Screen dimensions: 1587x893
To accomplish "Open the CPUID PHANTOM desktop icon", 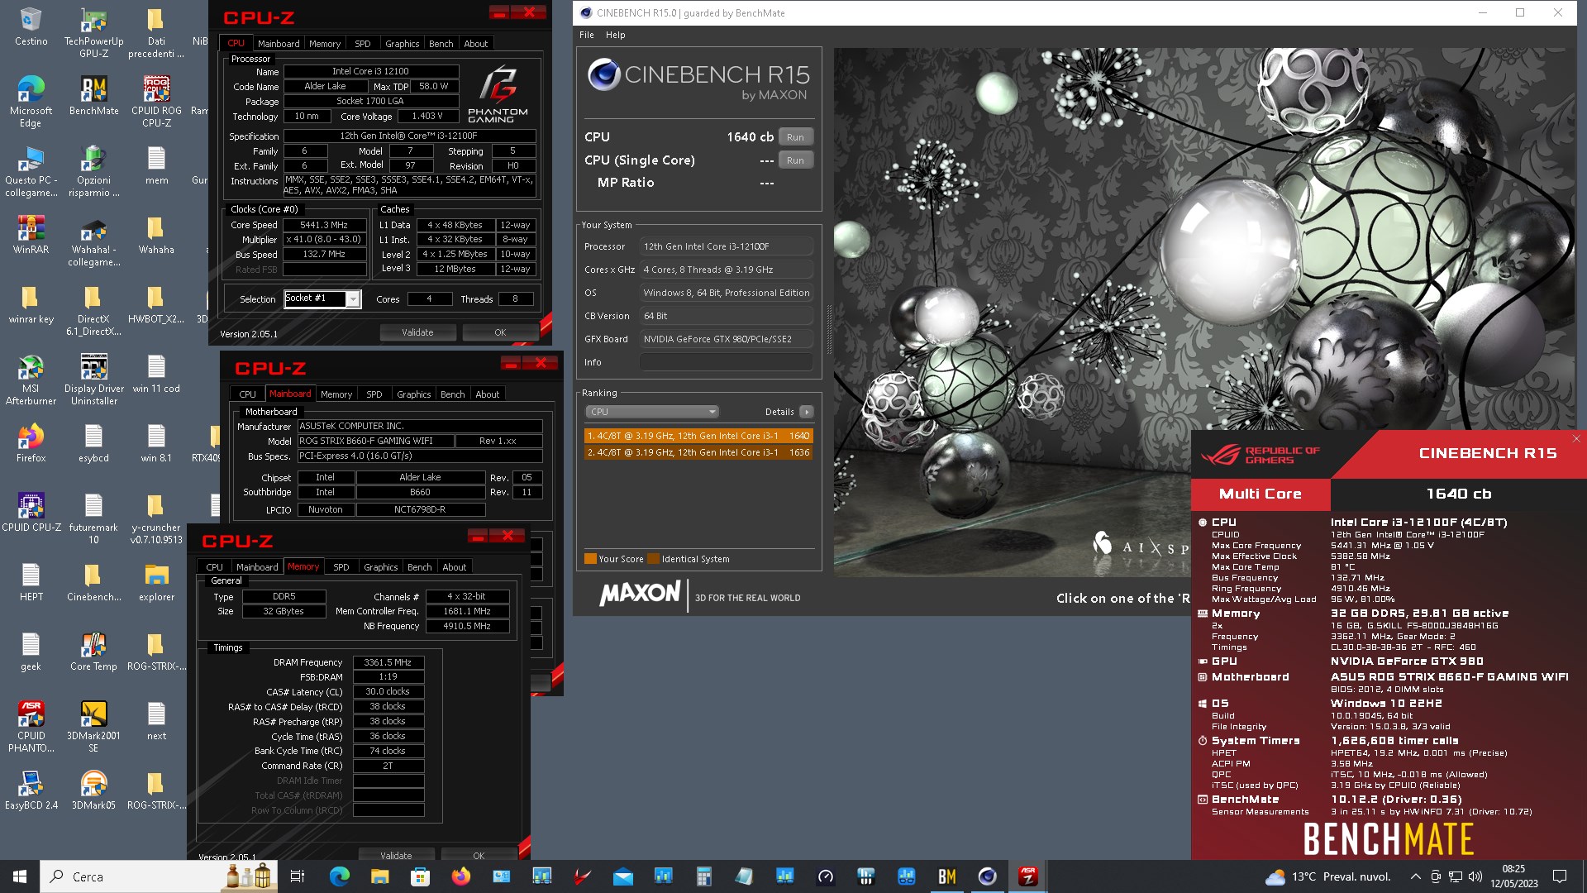I will click(31, 728).
